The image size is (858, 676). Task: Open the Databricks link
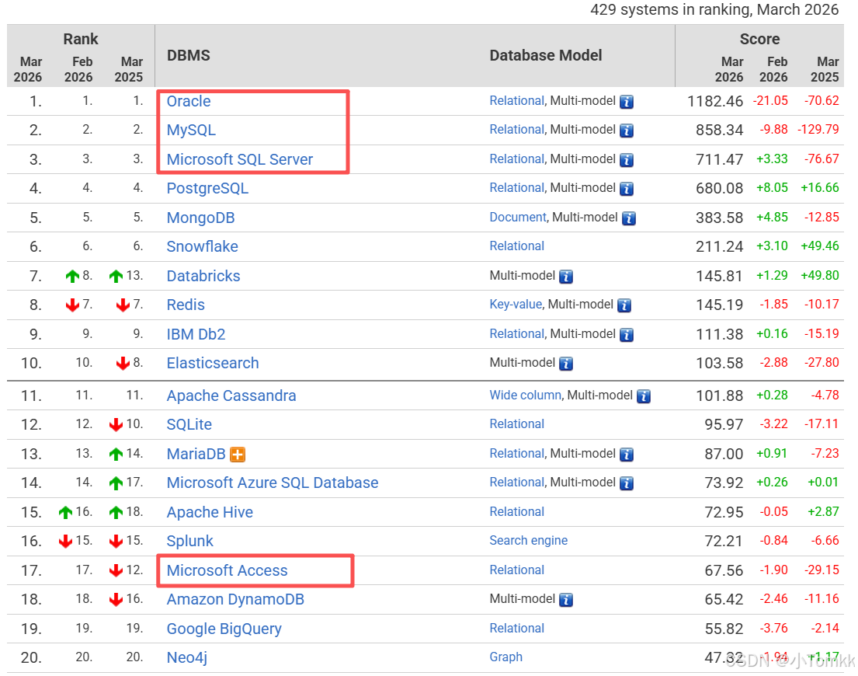click(x=203, y=276)
